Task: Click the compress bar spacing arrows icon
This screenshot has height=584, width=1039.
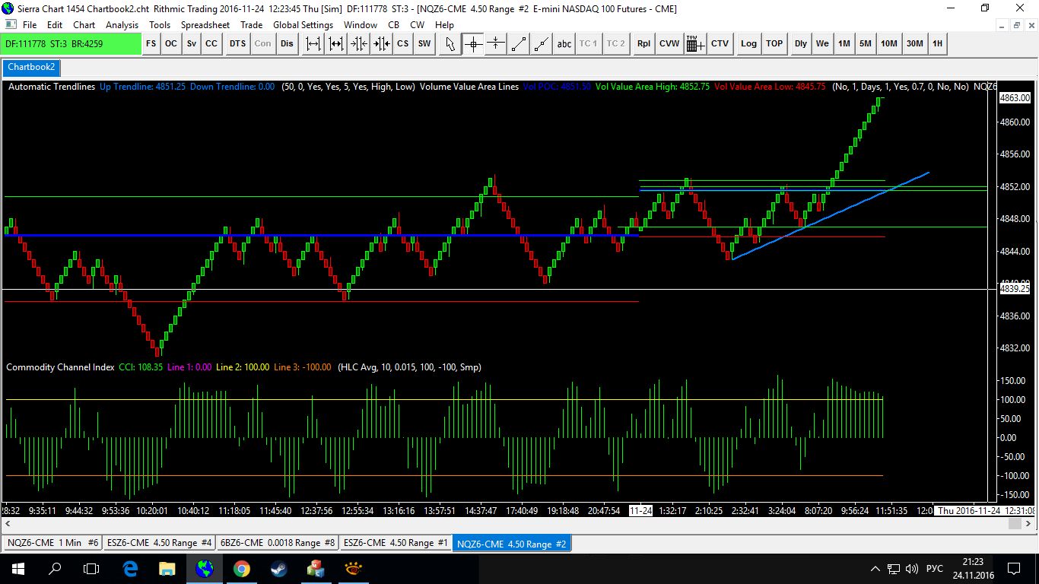Action: pyautogui.click(x=359, y=43)
